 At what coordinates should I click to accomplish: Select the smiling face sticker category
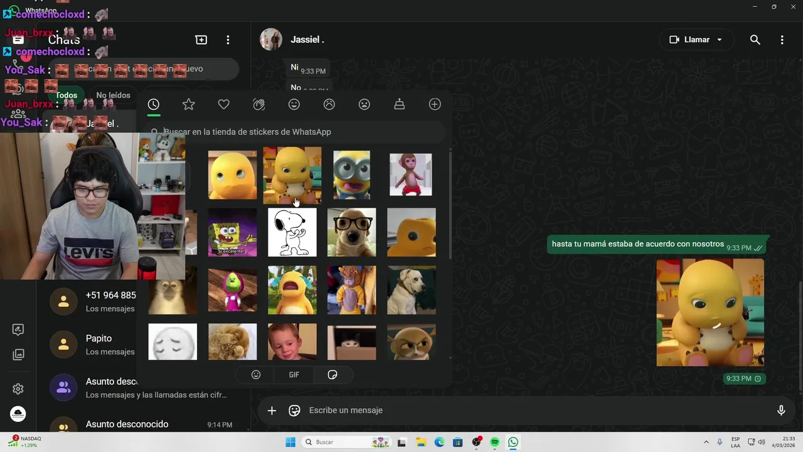(294, 104)
